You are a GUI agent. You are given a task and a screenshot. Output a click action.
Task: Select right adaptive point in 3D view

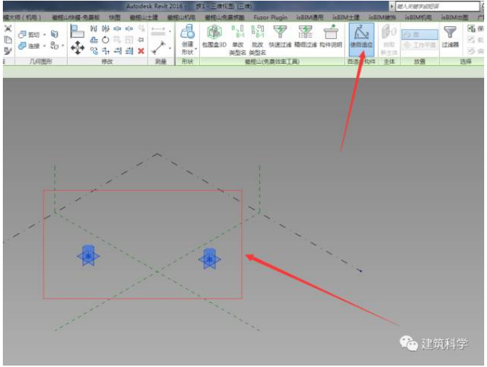tap(210, 258)
